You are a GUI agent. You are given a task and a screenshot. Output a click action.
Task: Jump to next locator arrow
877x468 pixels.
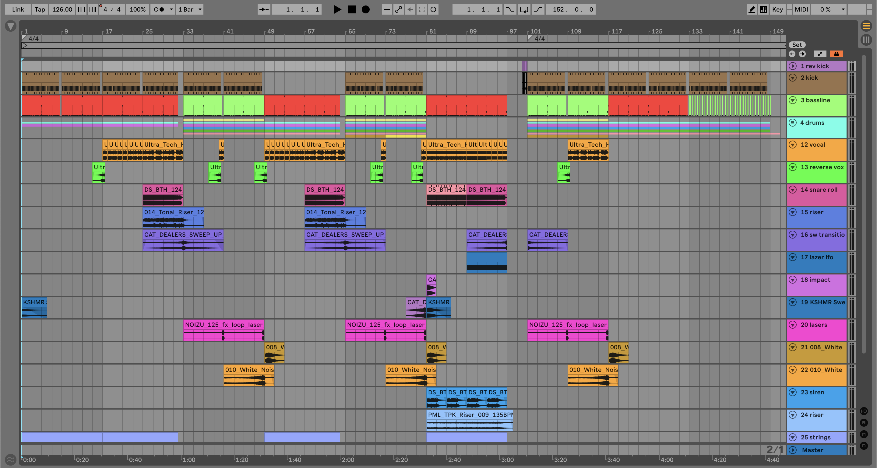coord(802,54)
